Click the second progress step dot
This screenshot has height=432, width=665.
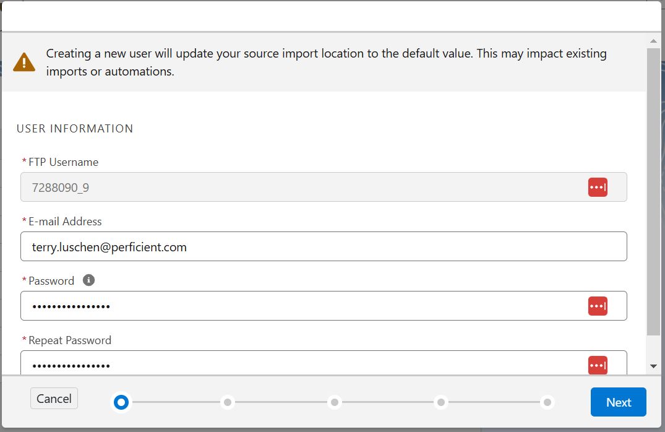tap(228, 402)
